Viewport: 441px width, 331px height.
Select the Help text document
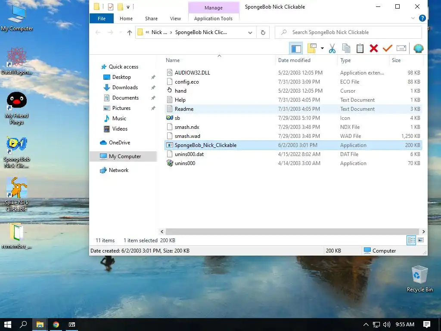[293, 100]
